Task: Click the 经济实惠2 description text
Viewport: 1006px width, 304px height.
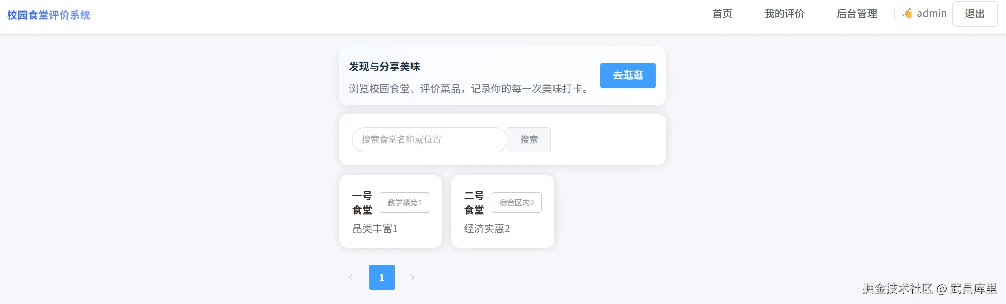Action: tap(487, 228)
